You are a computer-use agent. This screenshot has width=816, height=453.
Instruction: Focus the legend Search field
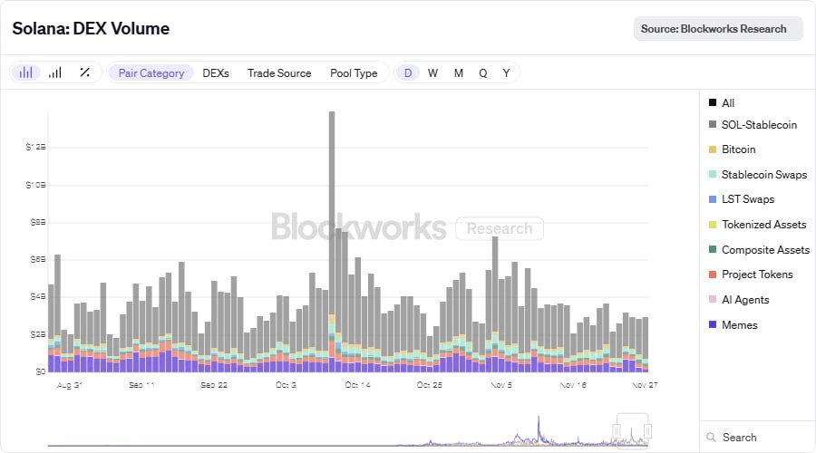pos(757,438)
